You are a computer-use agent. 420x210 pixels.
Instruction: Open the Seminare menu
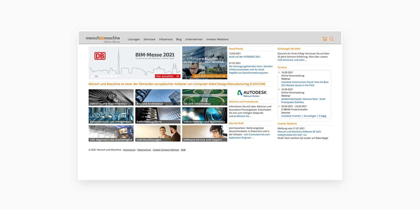[x=149, y=39]
